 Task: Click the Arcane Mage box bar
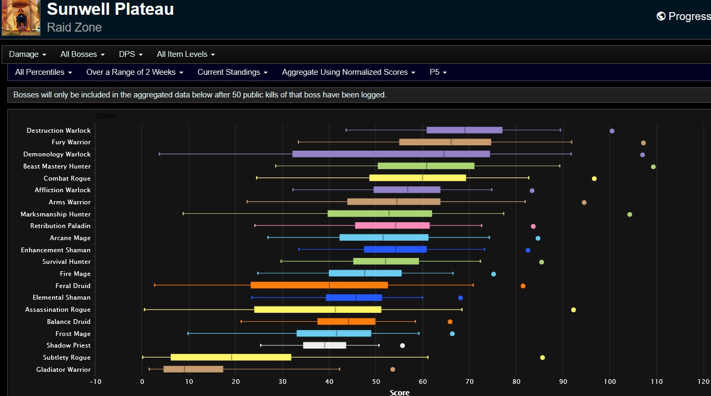pos(384,237)
